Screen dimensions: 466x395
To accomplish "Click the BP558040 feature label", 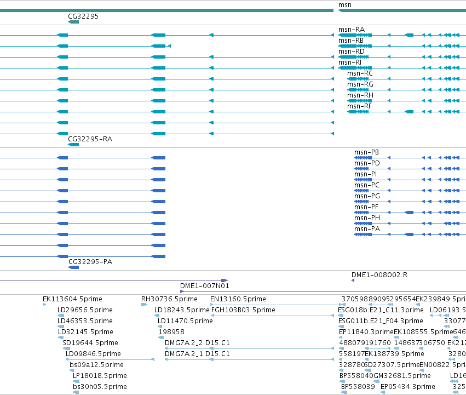I will pos(356,376).
